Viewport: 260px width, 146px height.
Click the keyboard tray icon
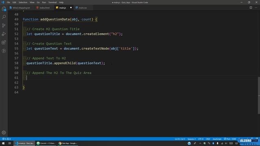pos(231,143)
